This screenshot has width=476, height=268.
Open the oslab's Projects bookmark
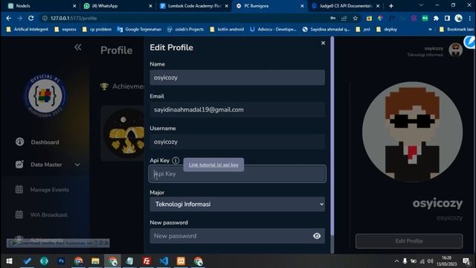pos(185,29)
